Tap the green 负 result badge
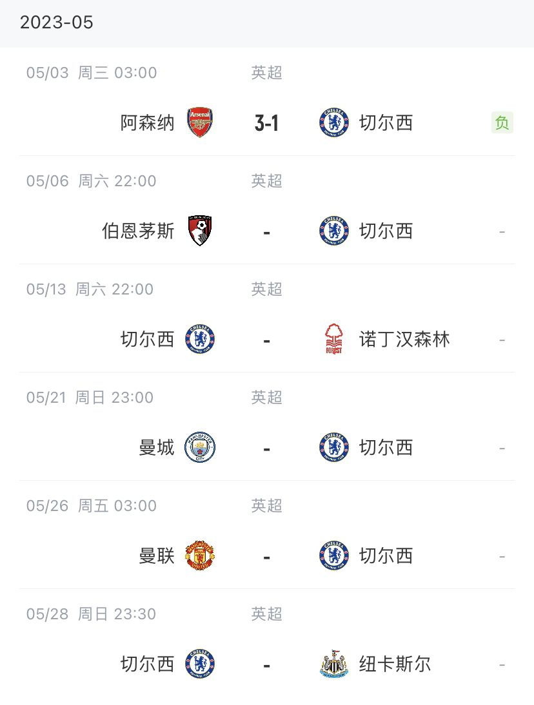Screen dimensions: 534x705 [502, 122]
